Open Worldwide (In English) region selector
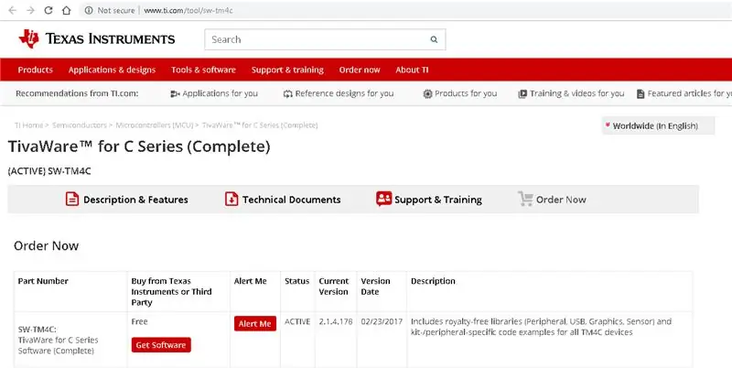The height and width of the screenshot is (368, 732). click(658, 125)
